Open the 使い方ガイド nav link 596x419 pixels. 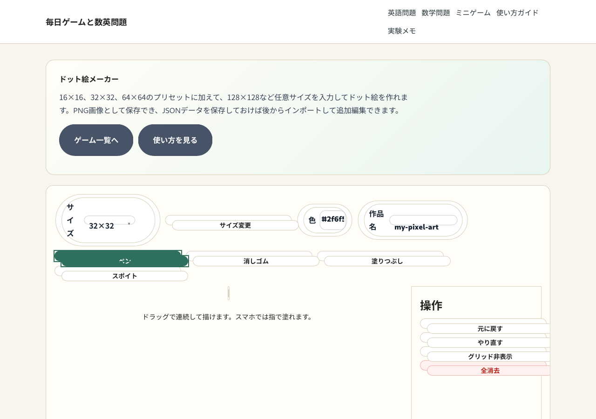tap(517, 13)
